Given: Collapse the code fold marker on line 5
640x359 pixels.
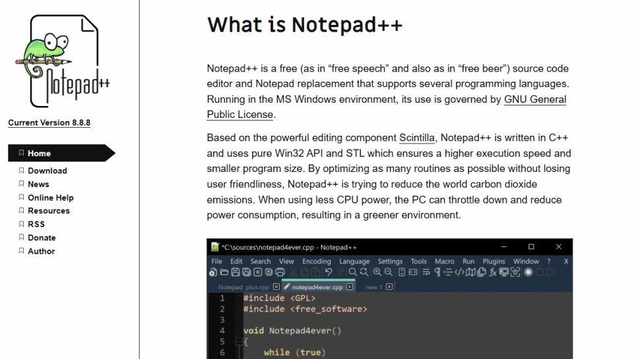Looking at the screenshot, I should tap(240, 341).
